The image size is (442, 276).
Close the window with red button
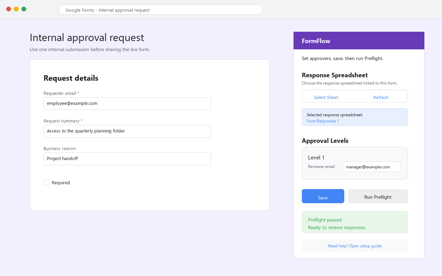pyautogui.click(x=9, y=9)
